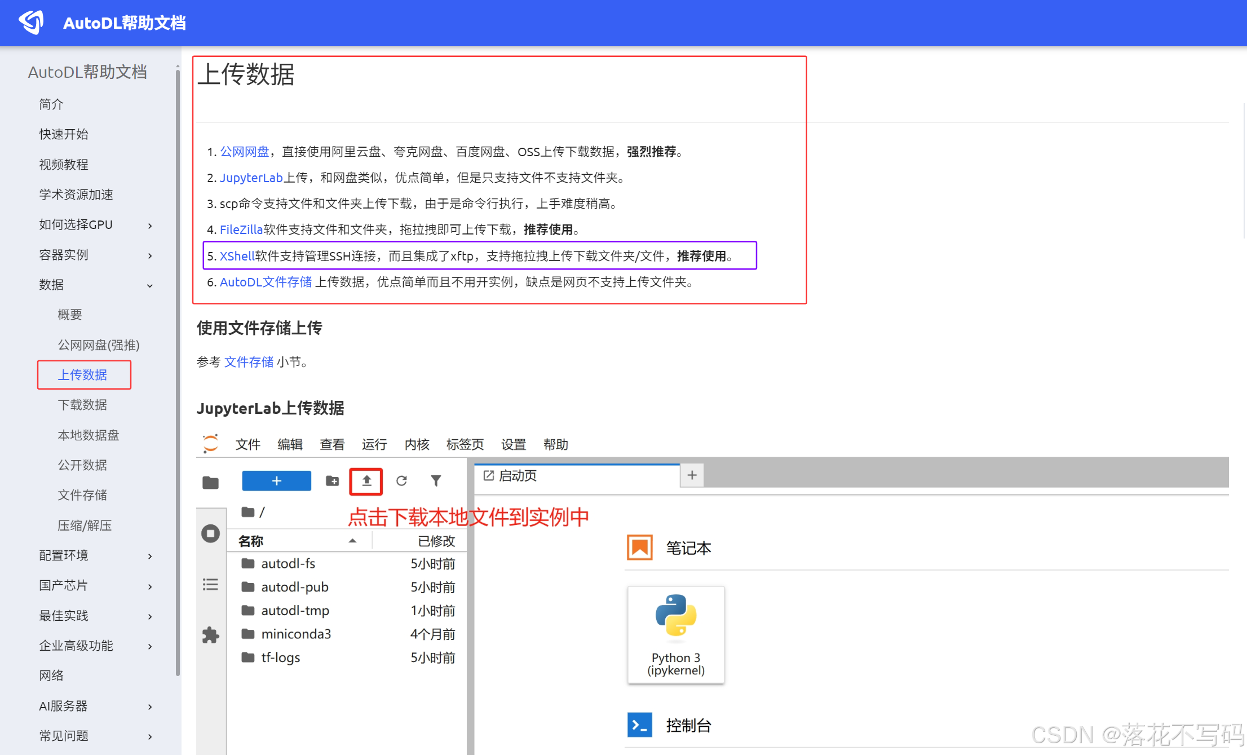Image resolution: width=1247 pixels, height=755 pixels.
Task: Open 概要 under 数据
Action: pos(70,315)
